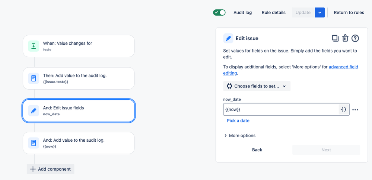Click the 'teste' text on the trigger card
This screenshot has width=372, height=180.
click(x=47, y=50)
